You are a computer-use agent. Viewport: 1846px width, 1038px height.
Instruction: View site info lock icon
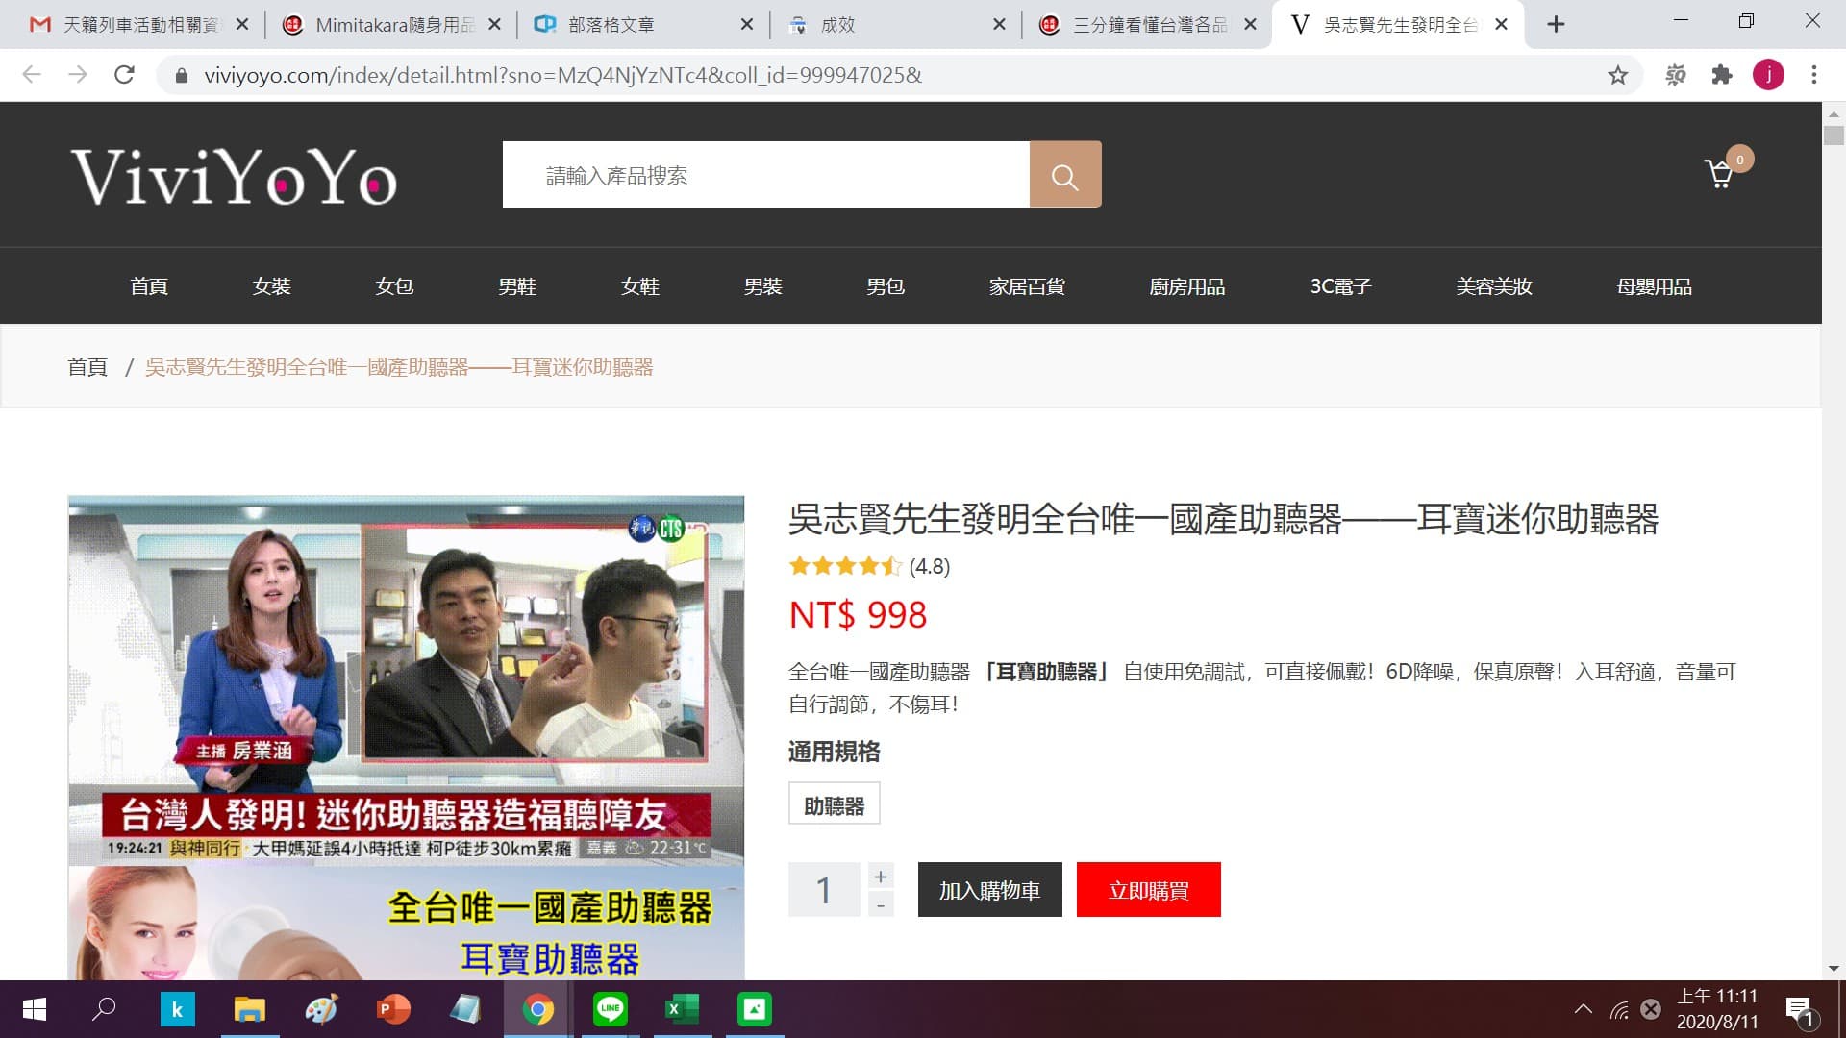180,75
